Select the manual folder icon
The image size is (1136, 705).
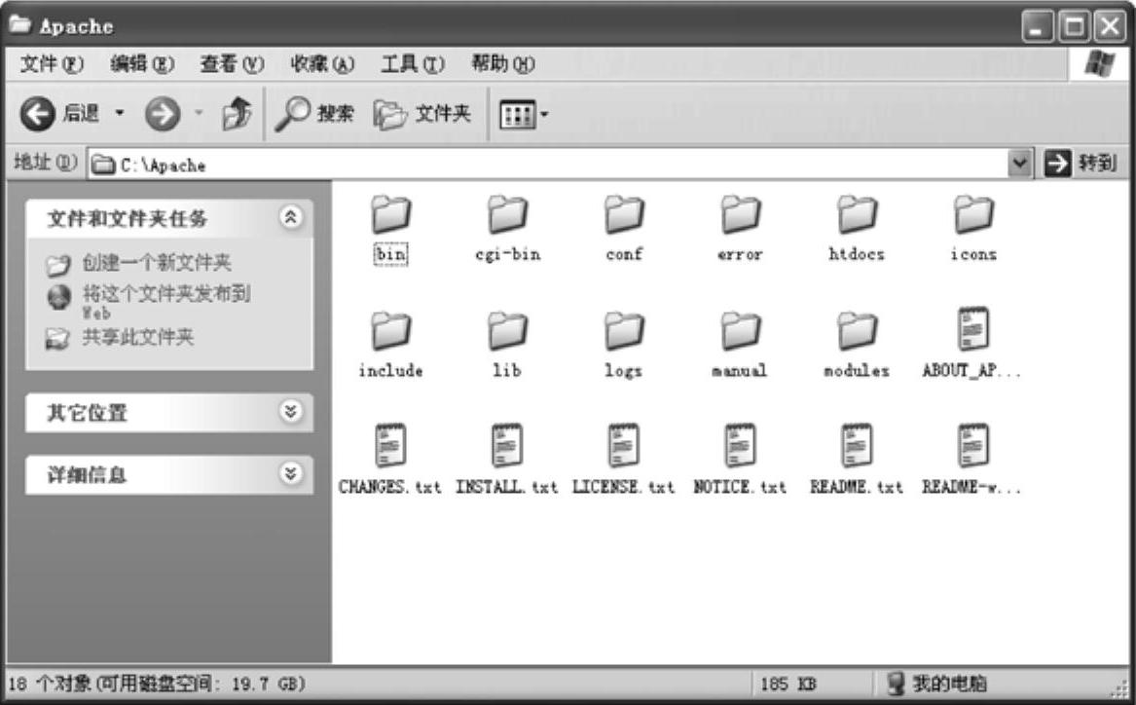coord(741,331)
